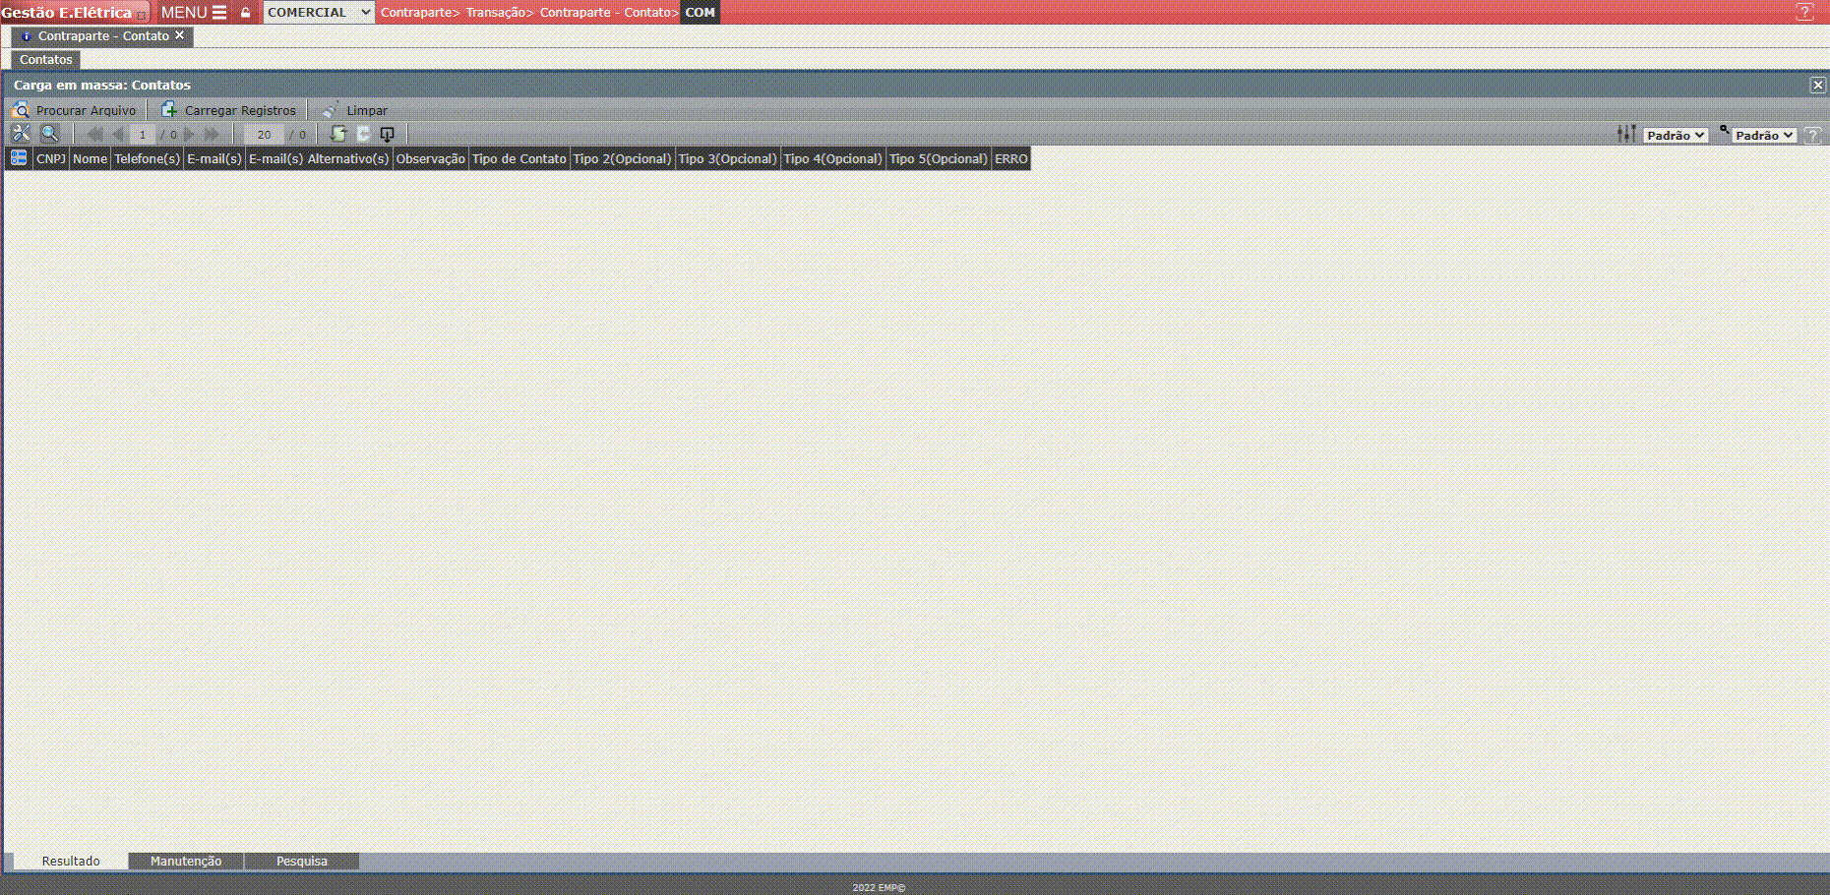This screenshot has width=1830, height=895.
Task: Open the wrench and screwdriver tools icon
Action: [21, 134]
